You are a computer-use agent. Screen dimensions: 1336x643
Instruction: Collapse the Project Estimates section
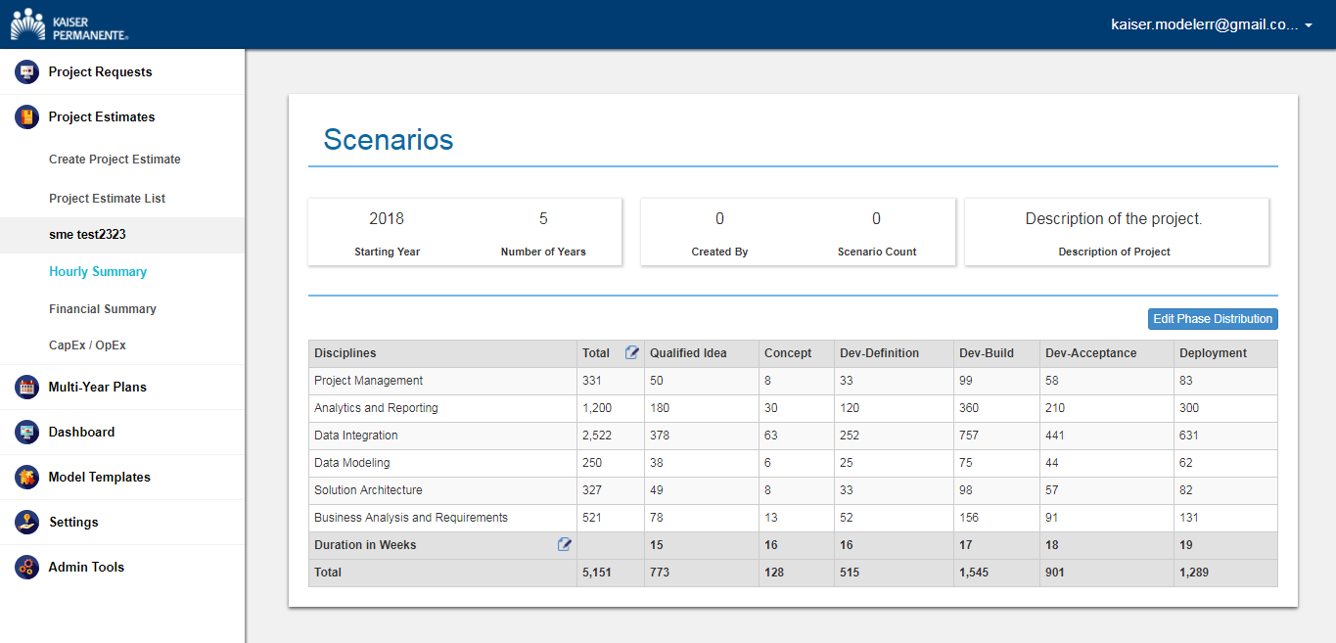[102, 117]
